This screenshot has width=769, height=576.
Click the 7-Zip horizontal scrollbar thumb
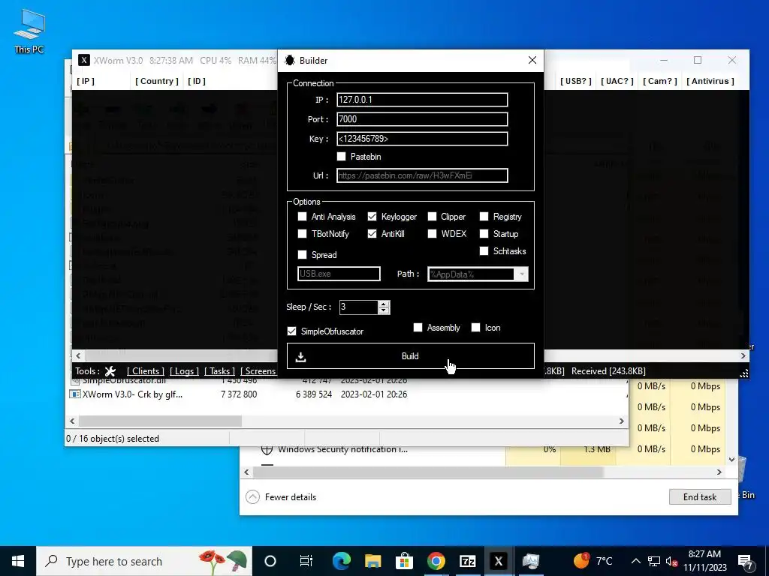[x=160, y=421]
